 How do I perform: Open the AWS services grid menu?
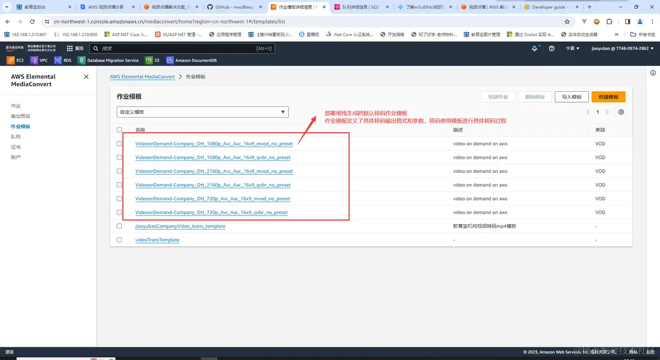click(70, 48)
